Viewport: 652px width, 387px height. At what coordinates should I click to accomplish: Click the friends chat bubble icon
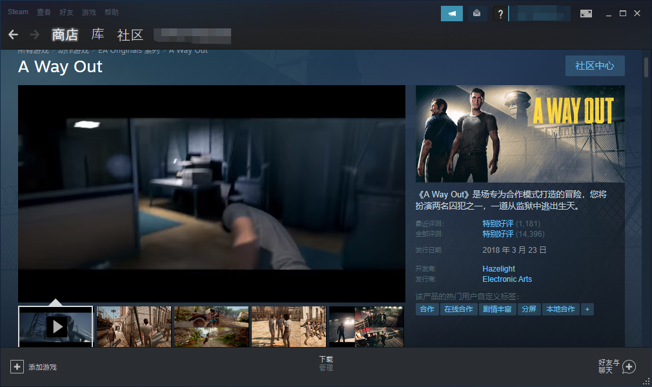coord(629,366)
